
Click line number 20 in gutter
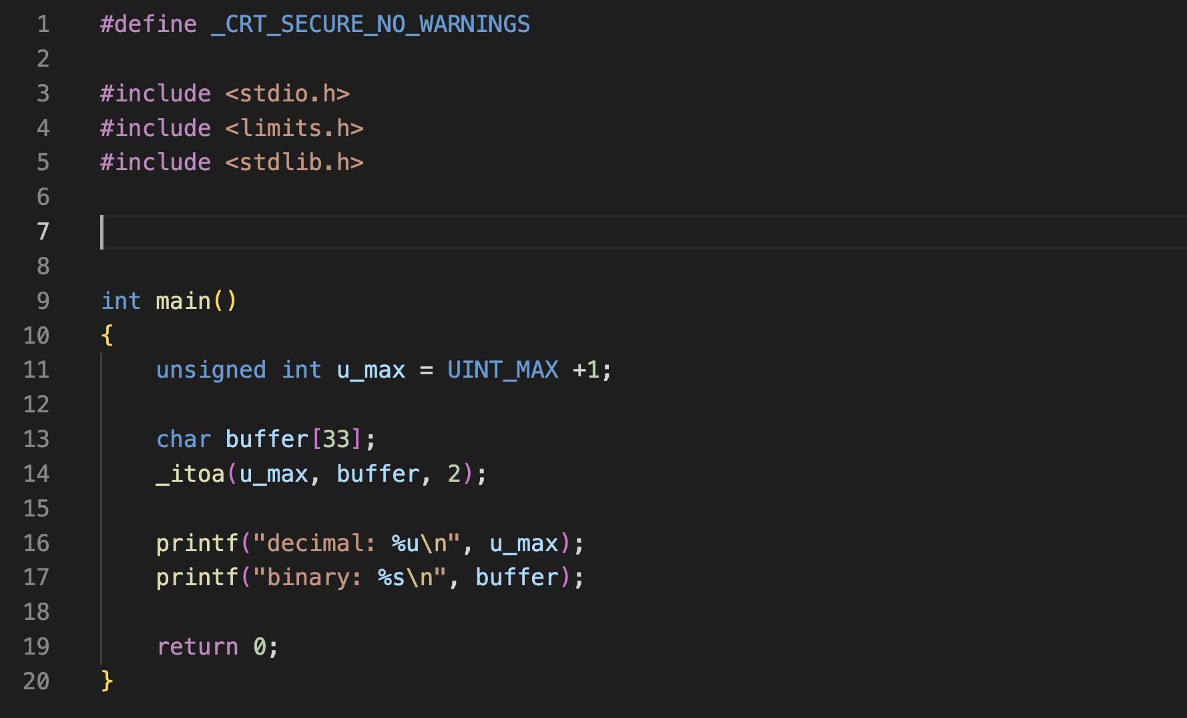[37, 681]
